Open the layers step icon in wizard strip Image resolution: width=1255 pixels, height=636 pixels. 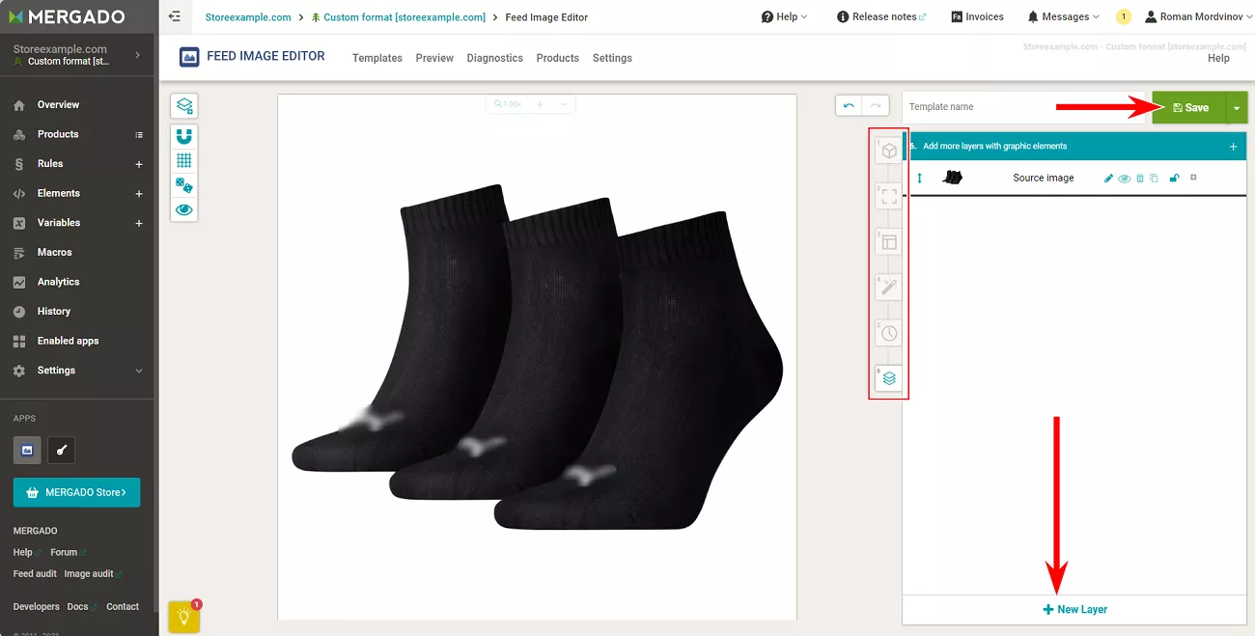[x=889, y=378]
